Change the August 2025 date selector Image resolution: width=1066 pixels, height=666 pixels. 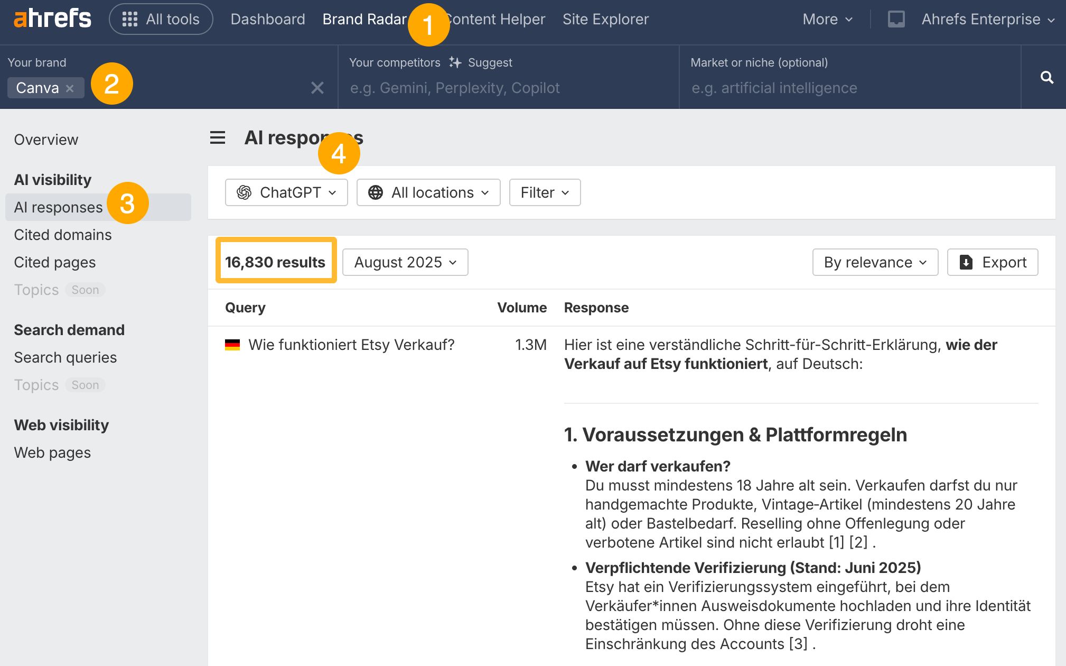(x=405, y=262)
